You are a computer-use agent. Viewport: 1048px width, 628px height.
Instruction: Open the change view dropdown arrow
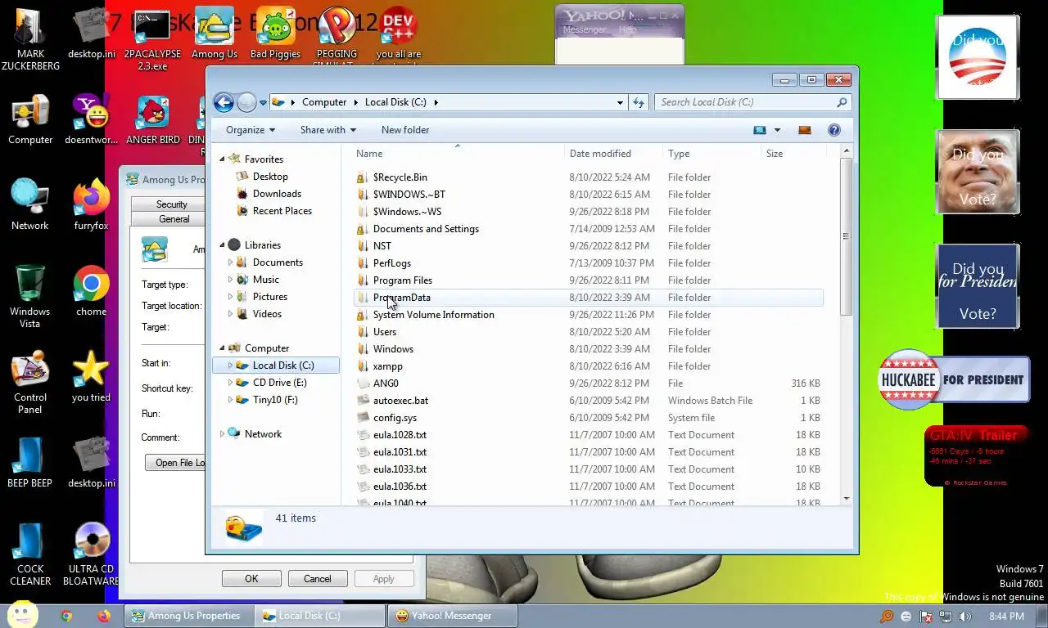777,130
